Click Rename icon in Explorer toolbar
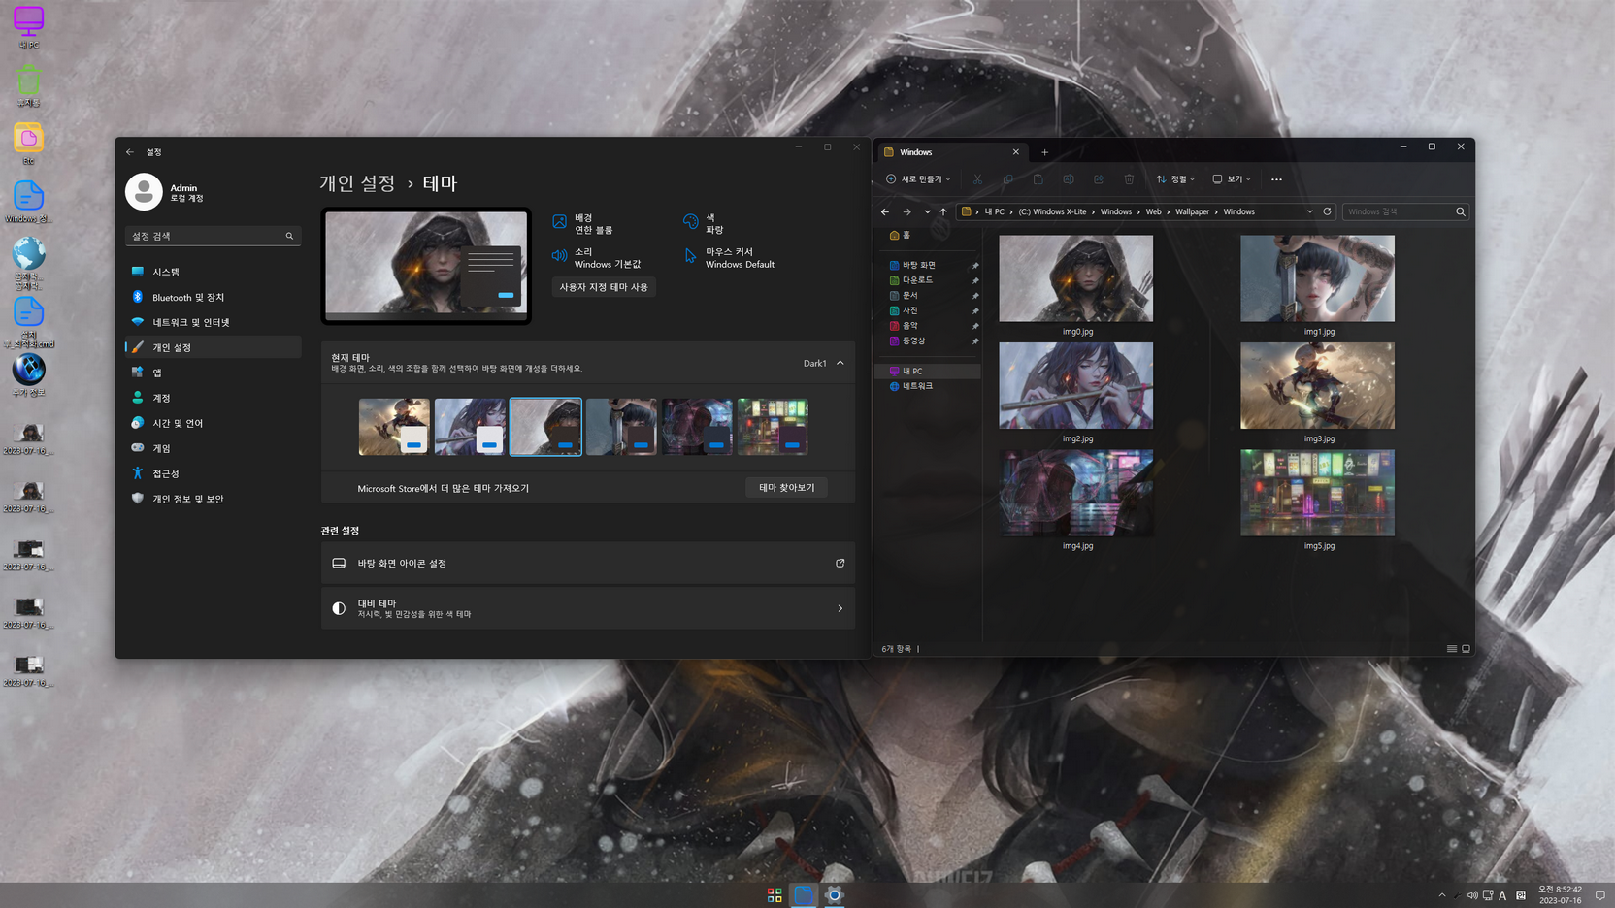This screenshot has height=908, width=1615. coord(1068,179)
